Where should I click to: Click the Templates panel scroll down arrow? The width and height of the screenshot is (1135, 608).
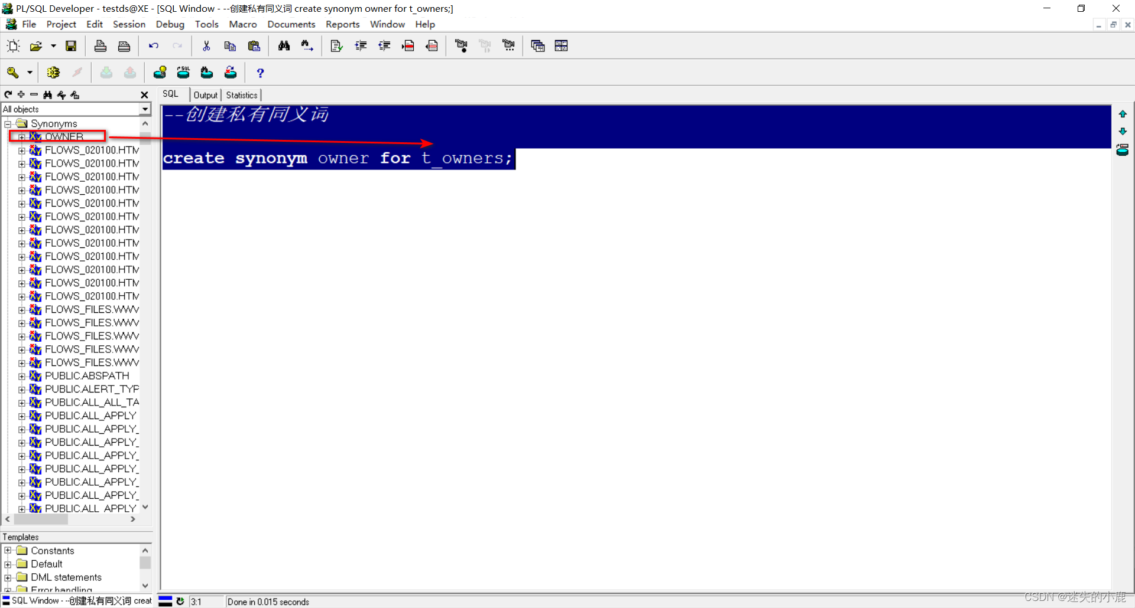point(145,586)
